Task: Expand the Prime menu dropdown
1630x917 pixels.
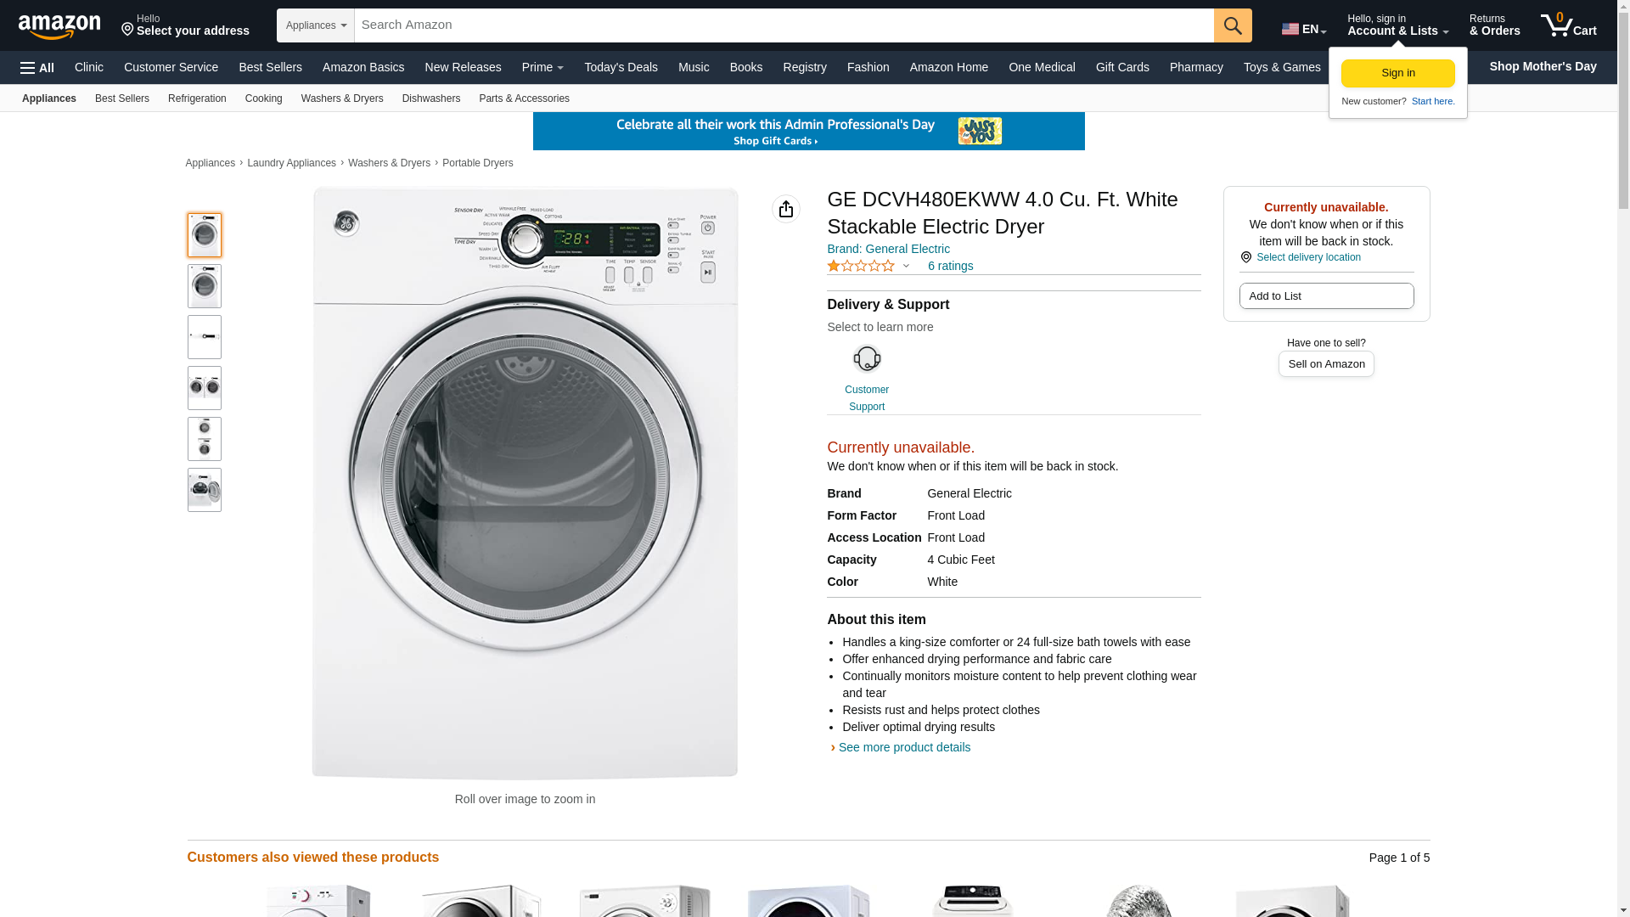Action: (542, 67)
